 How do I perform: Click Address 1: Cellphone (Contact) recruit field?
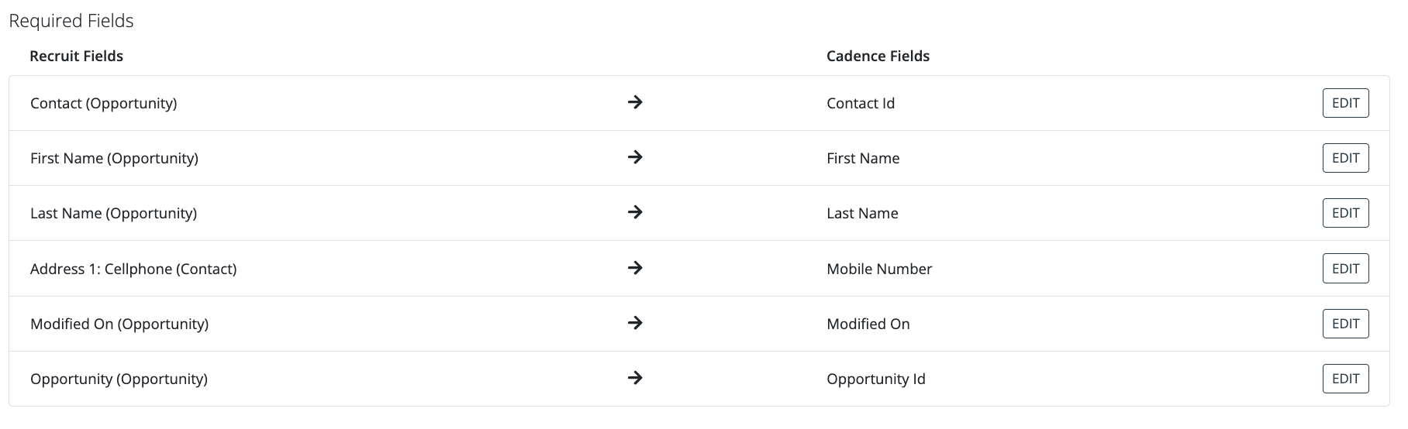coord(133,269)
